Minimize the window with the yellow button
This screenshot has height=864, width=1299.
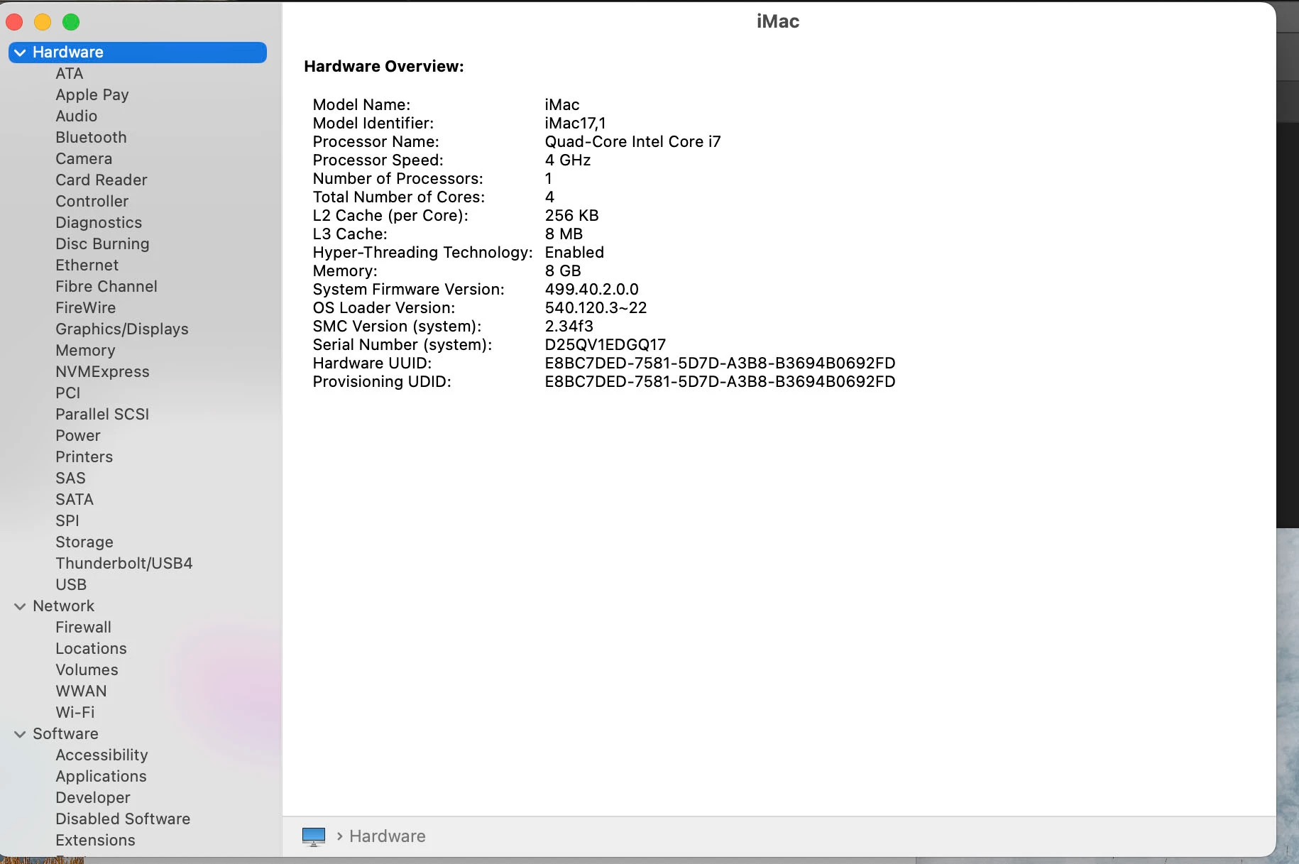[43, 22]
